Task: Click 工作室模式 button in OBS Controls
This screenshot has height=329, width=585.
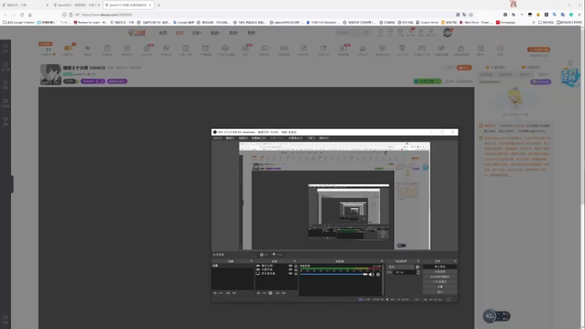Action: point(440,281)
